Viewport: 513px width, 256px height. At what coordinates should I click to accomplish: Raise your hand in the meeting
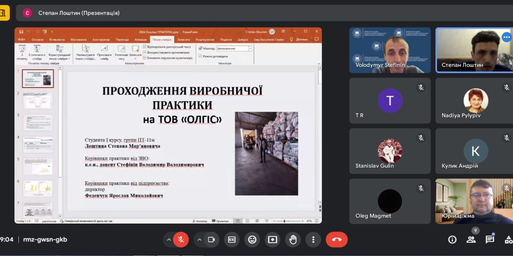293,239
